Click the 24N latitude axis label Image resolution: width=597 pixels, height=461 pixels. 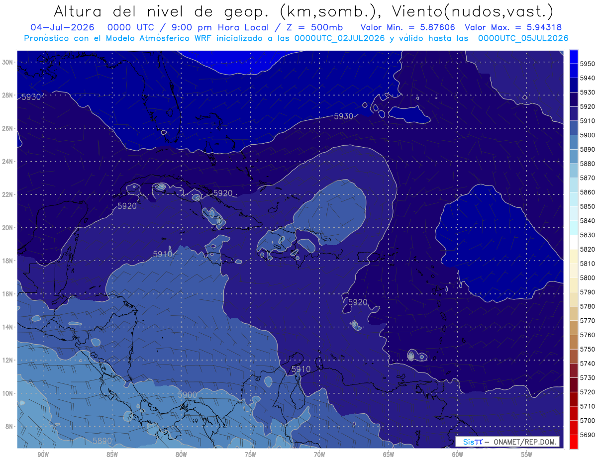pos(8,162)
